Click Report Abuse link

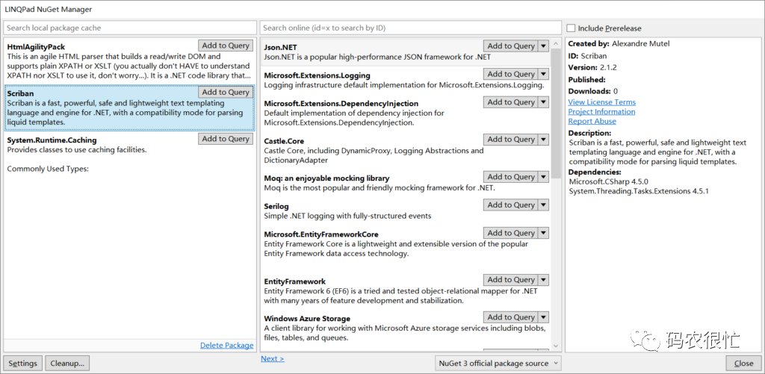592,122
